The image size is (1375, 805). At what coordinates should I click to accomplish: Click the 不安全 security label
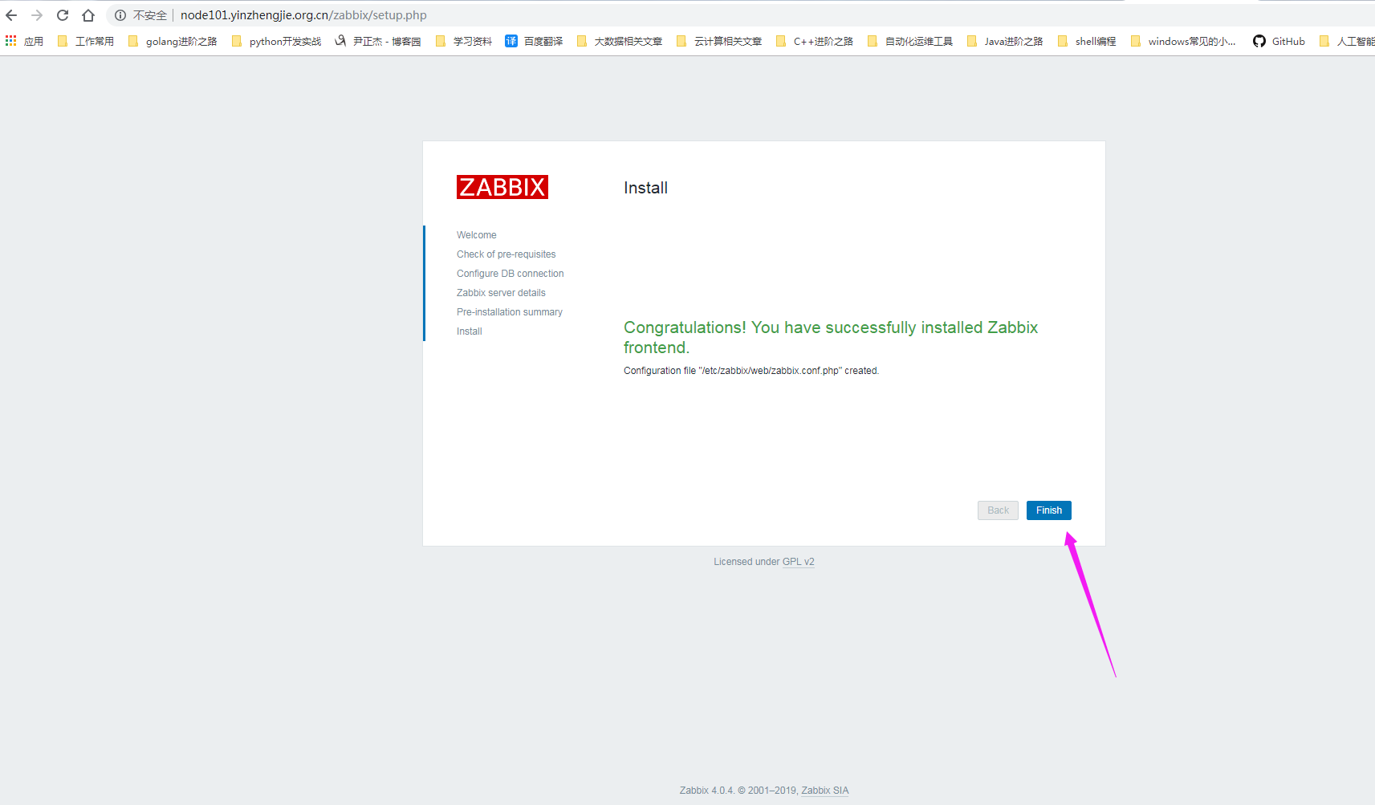coord(150,15)
